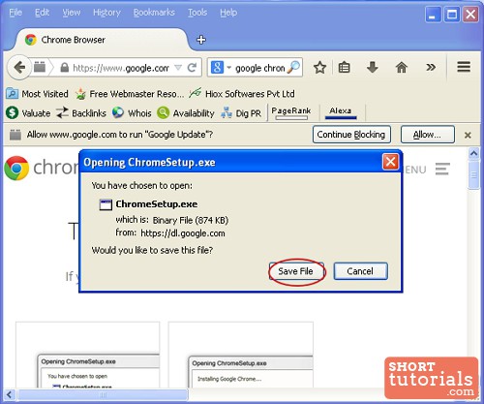Click the Valuate toolbar item
This screenshot has height=404, width=484.
point(28,113)
